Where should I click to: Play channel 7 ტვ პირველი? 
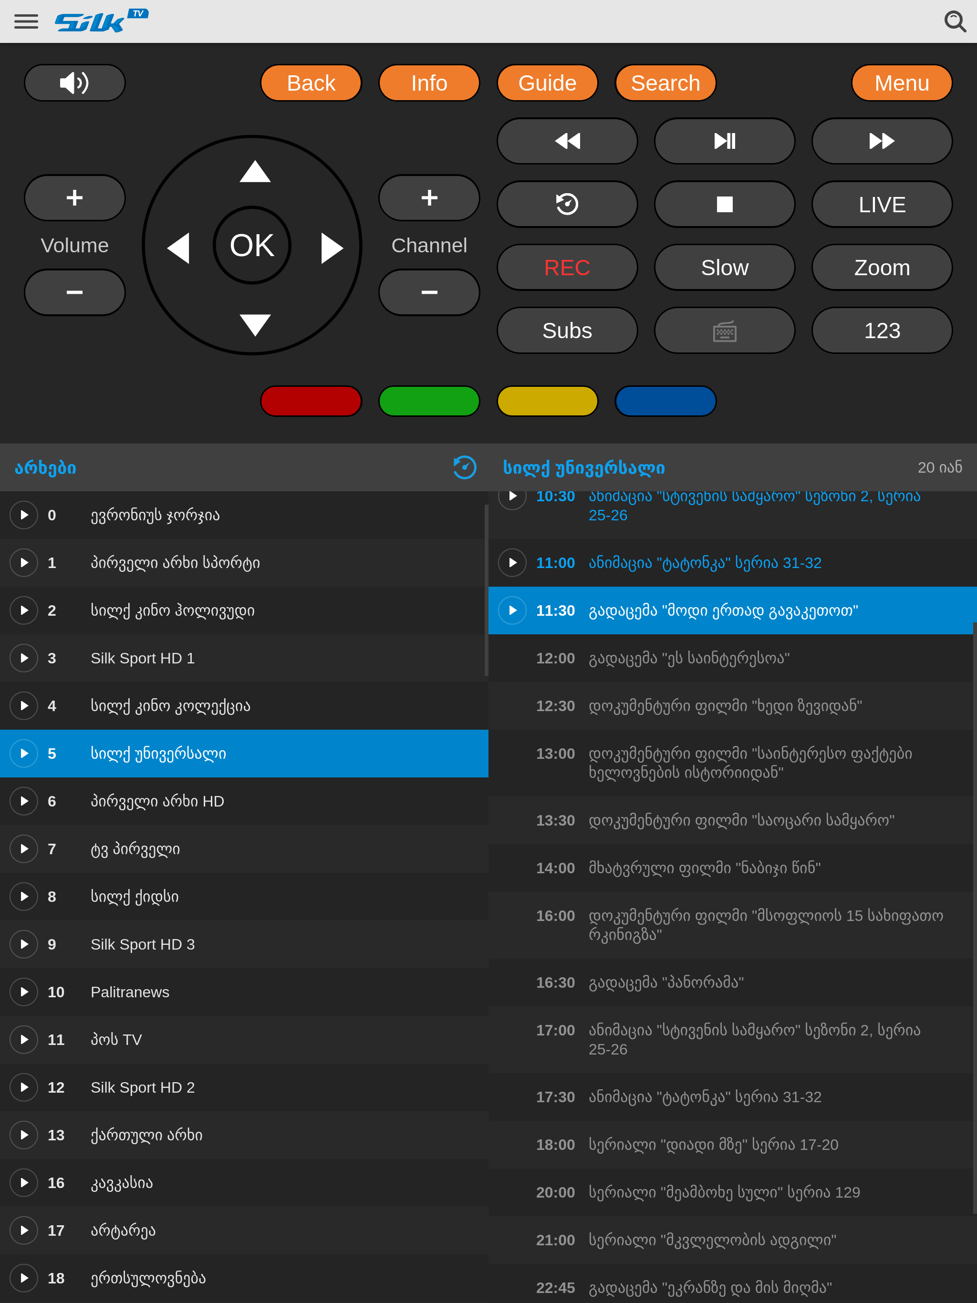[24, 849]
